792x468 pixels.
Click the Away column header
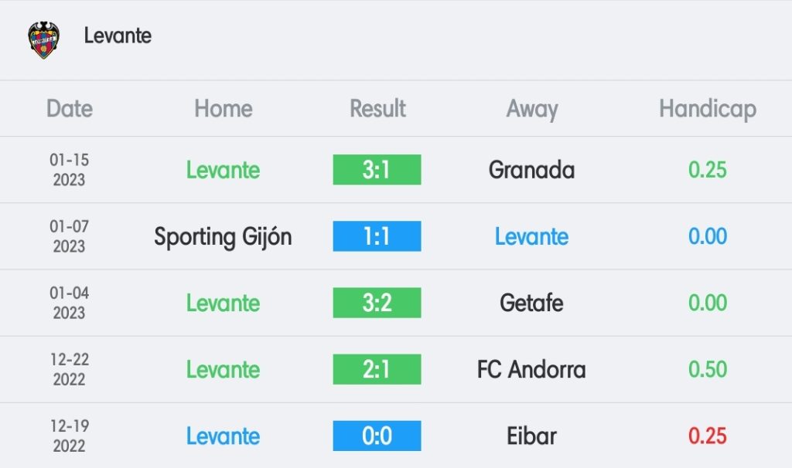coord(532,110)
